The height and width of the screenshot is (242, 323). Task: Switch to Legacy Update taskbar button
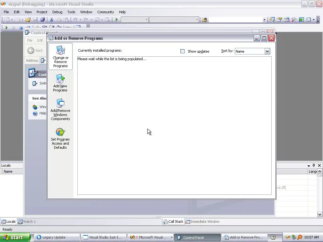coord(57,237)
